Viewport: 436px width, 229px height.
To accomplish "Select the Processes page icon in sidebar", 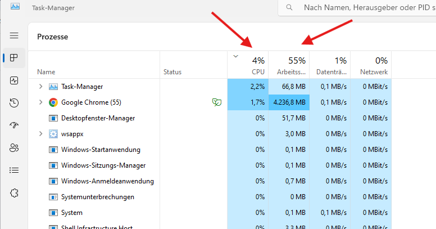I will tap(14, 58).
